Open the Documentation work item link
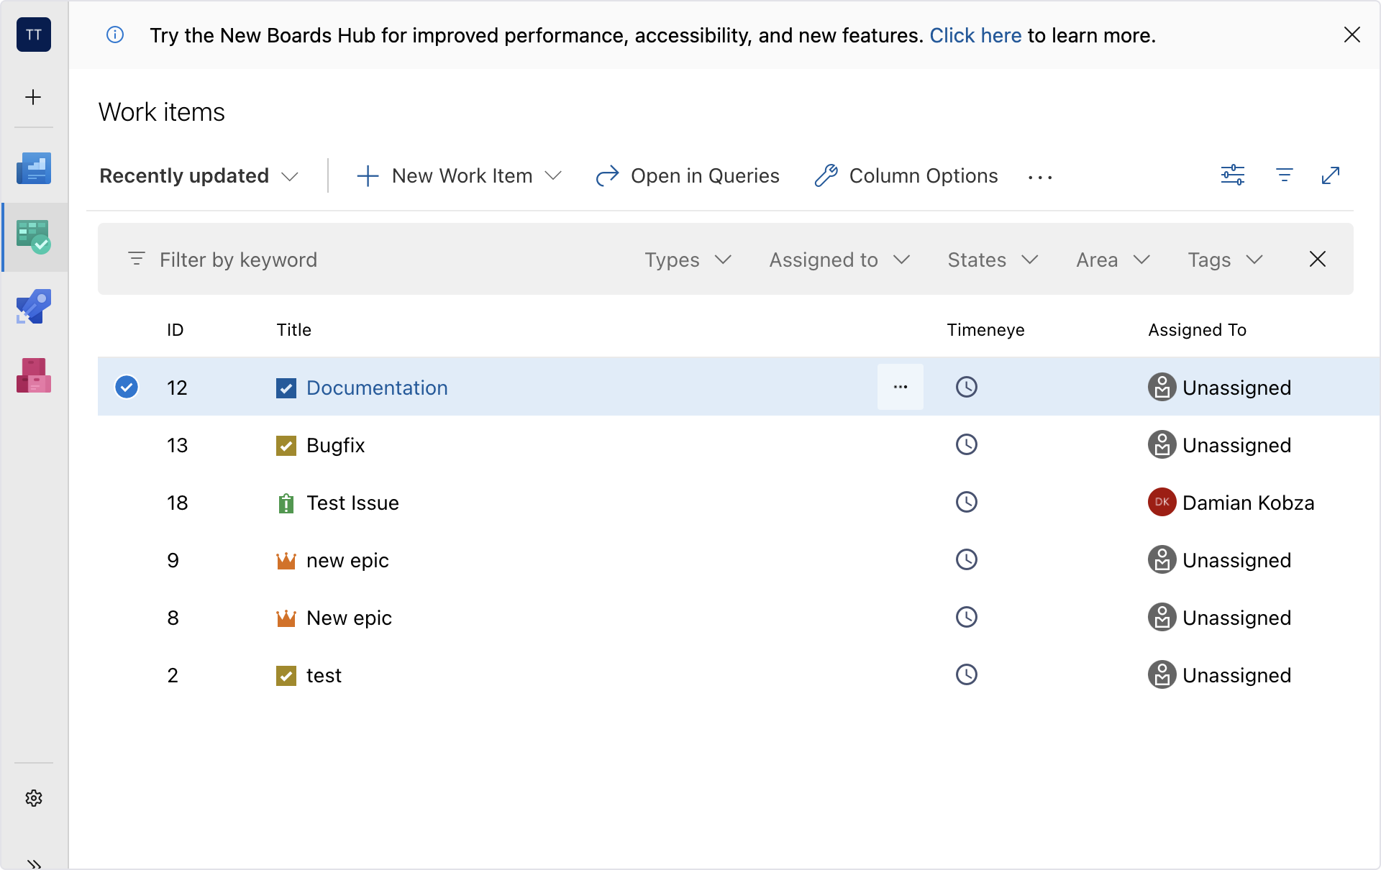Viewport: 1381px width, 870px height. coord(377,388)
